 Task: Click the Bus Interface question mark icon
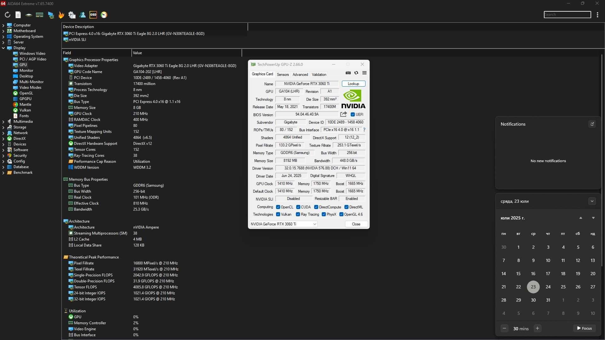tap(364, 130)
